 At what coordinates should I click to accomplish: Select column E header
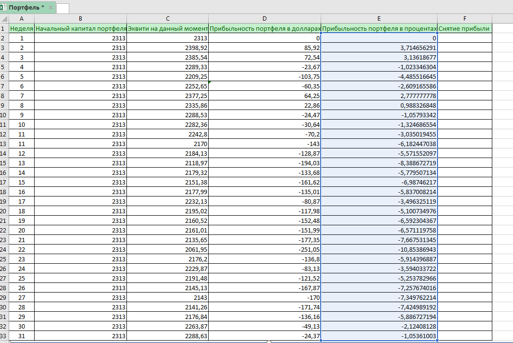(x=379, y=19)
